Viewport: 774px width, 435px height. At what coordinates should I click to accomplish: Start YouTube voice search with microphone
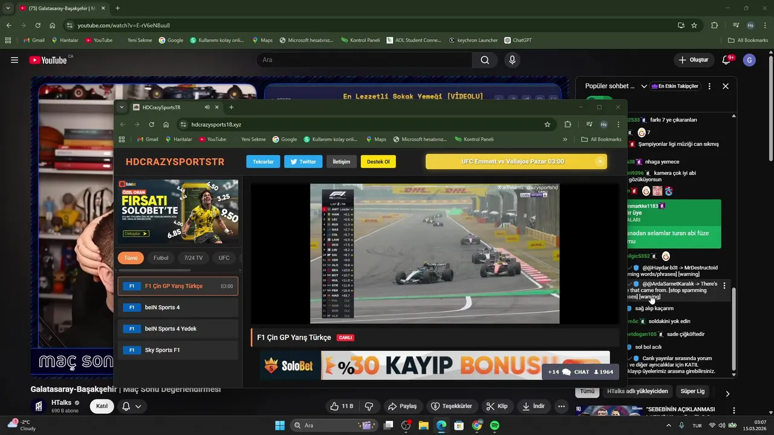tap(512, 60)
